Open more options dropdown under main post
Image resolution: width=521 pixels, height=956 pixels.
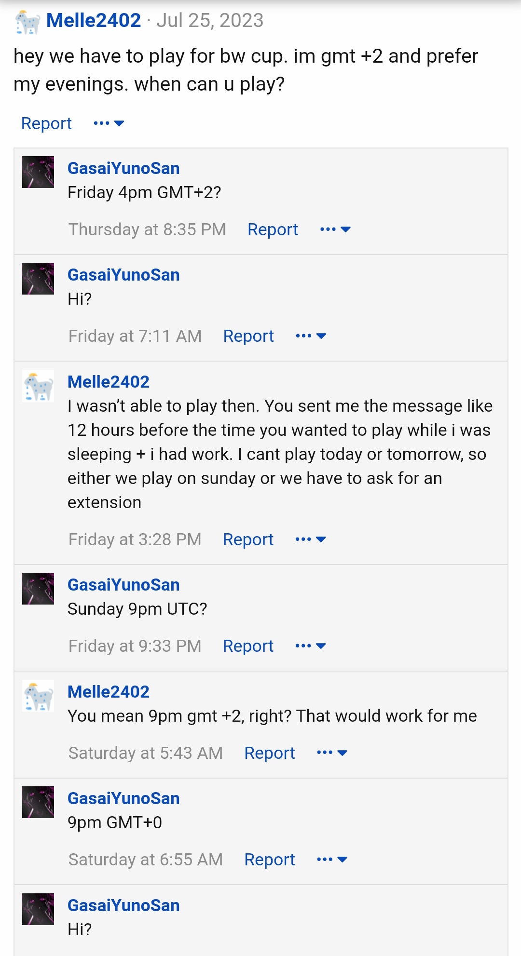click(x=109, y=123)
